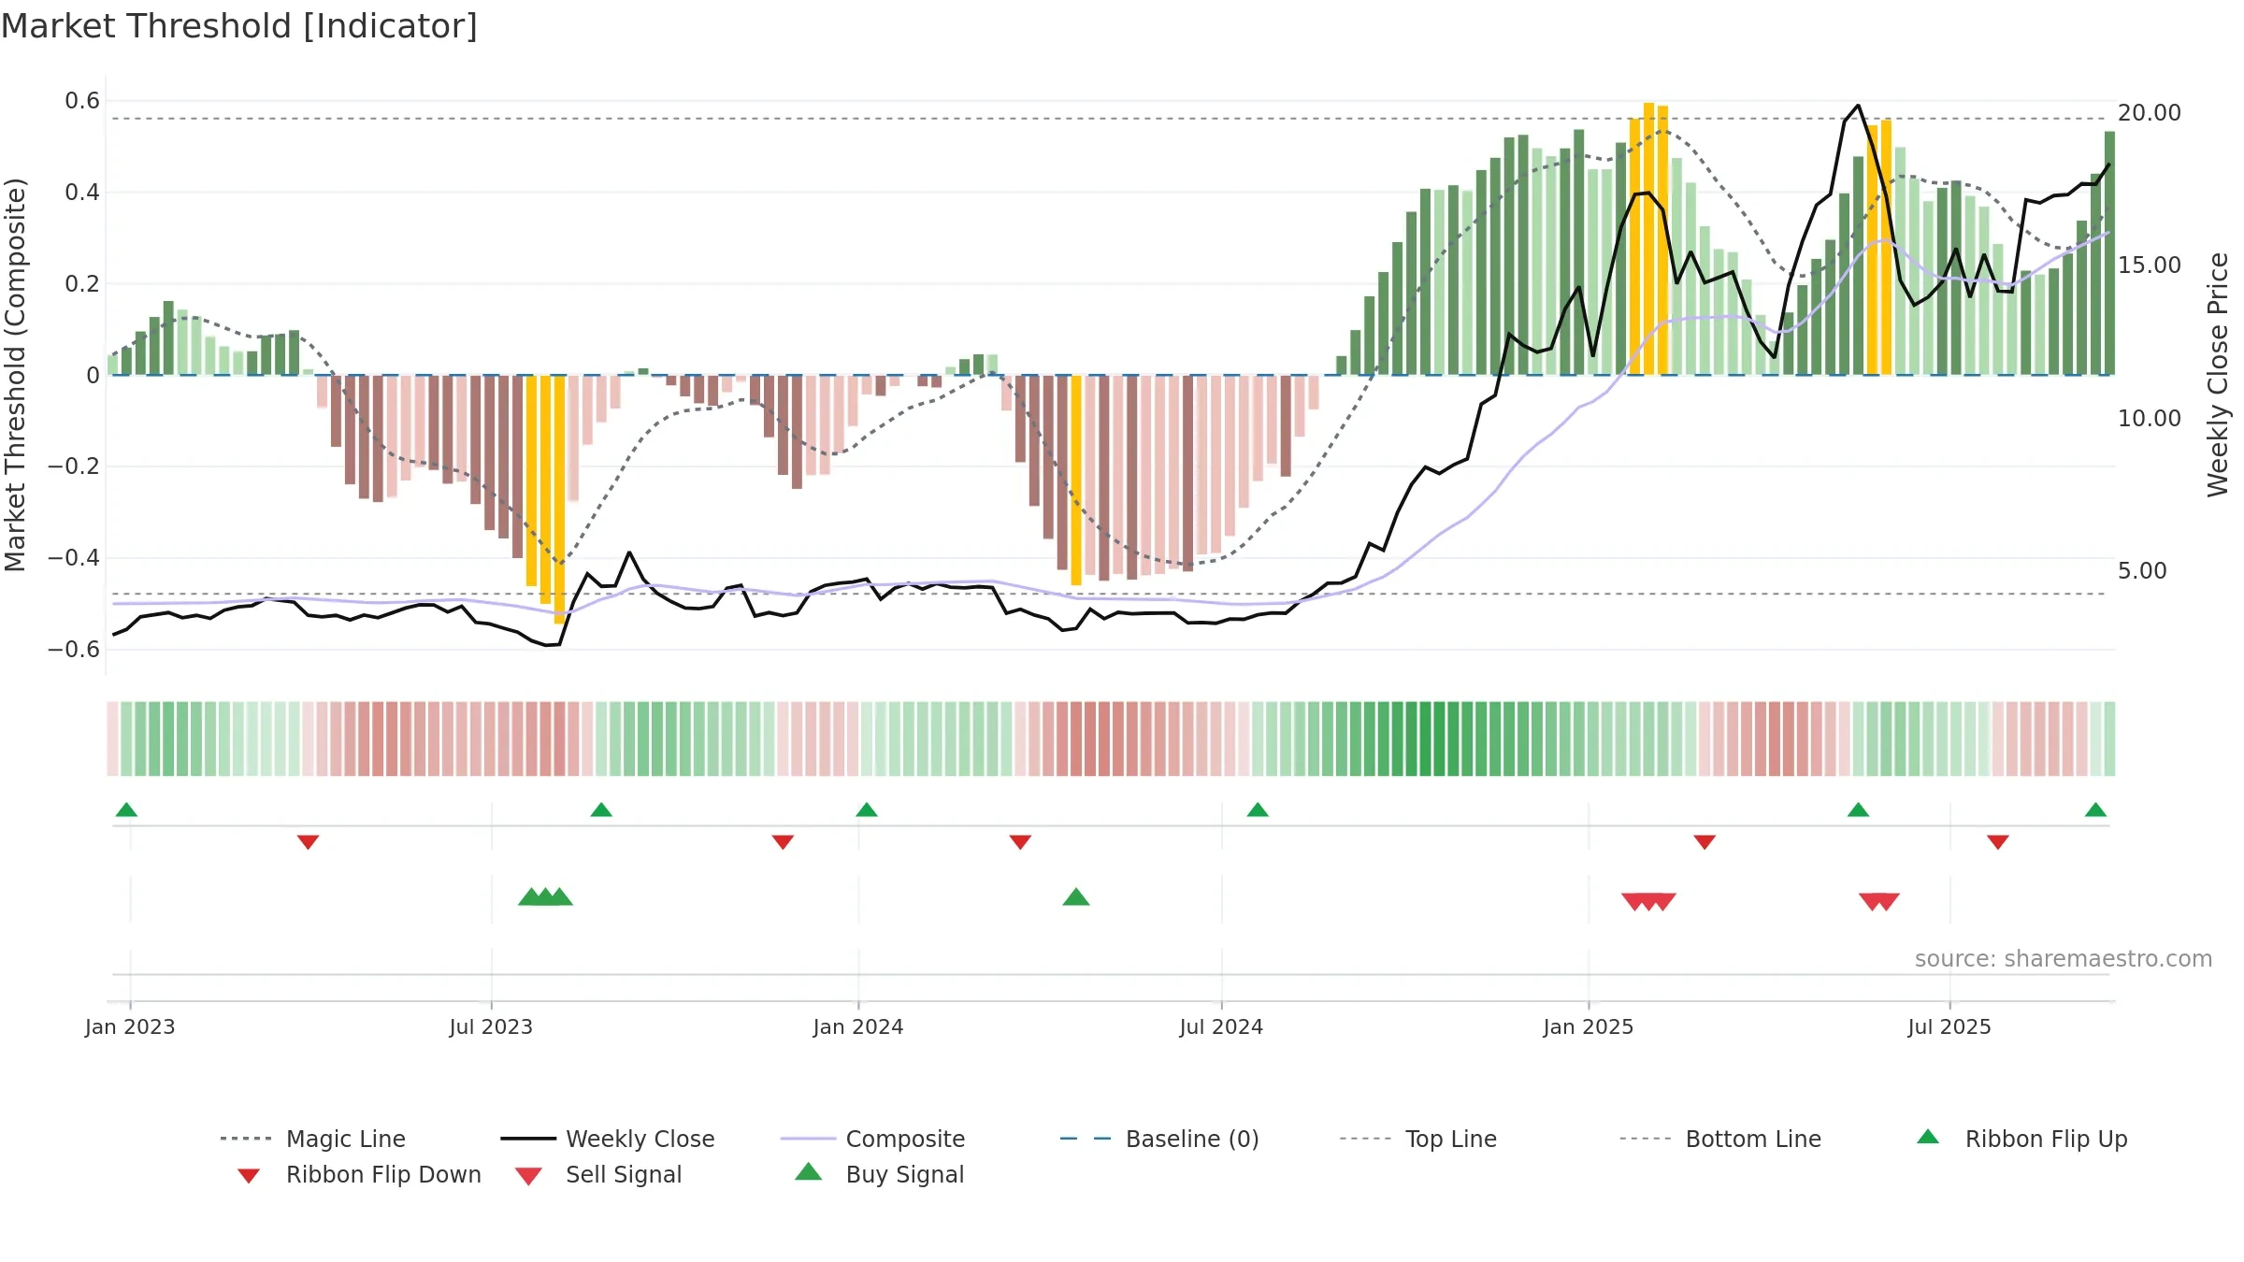Click the 5.00 price axis label
The image size is (2244, 1262).
tap(2142, 570)
